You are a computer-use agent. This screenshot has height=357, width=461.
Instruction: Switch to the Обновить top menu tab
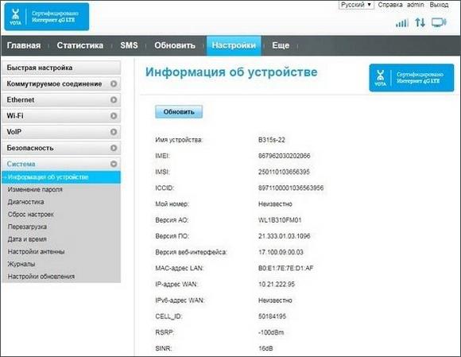[x=175, y=45]
